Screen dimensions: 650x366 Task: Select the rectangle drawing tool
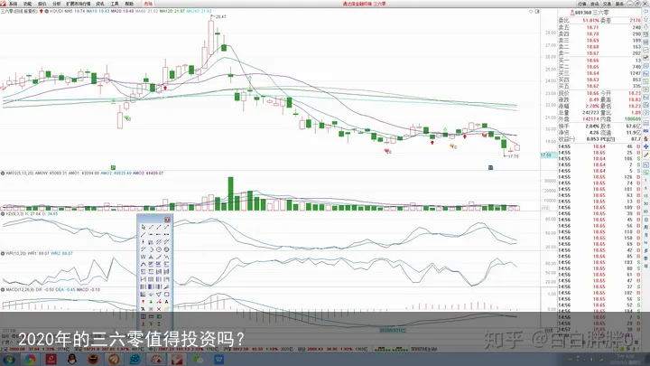pos(166,295)
